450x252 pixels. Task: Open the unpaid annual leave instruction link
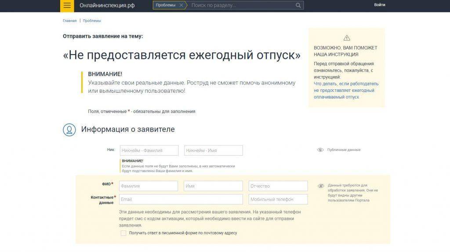pyautogui.click(x=346, y=90)
